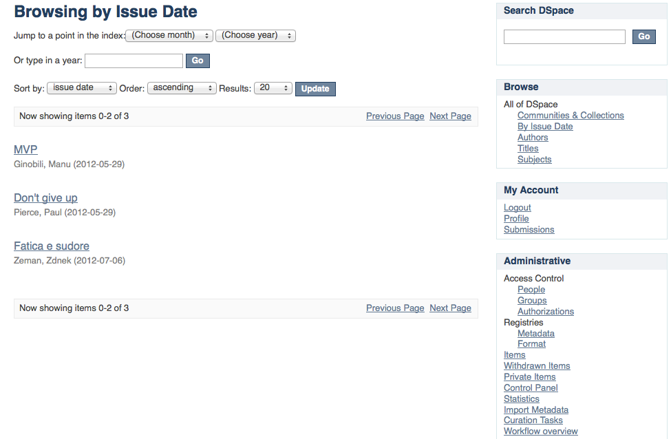Click the Logout link
The image size is (671, 439).
(x=518, y=208)
